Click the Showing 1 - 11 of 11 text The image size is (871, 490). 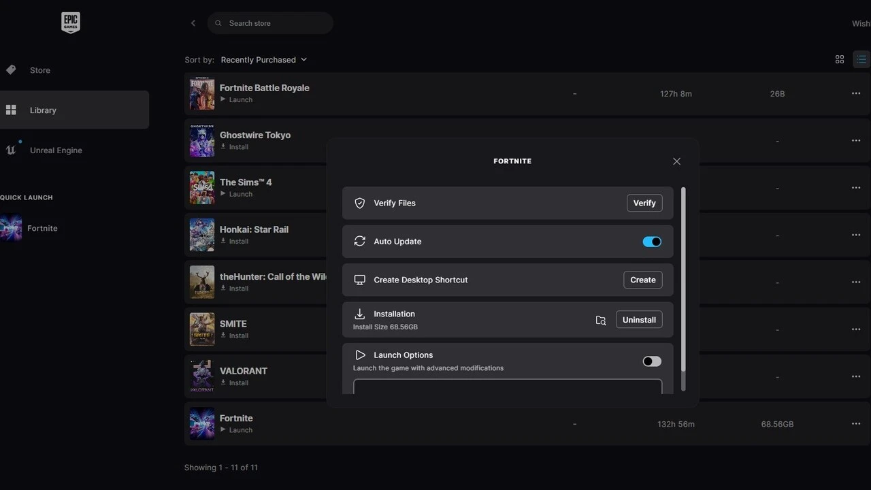pyautogui.click(x=221, y=468)
